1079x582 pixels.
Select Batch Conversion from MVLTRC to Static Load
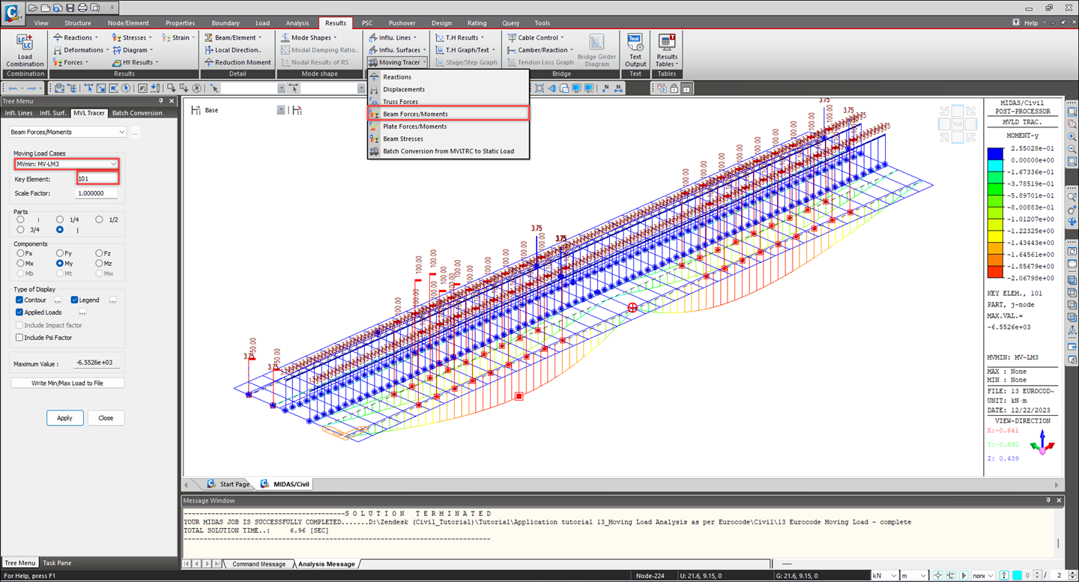click(x=448, y=151)
